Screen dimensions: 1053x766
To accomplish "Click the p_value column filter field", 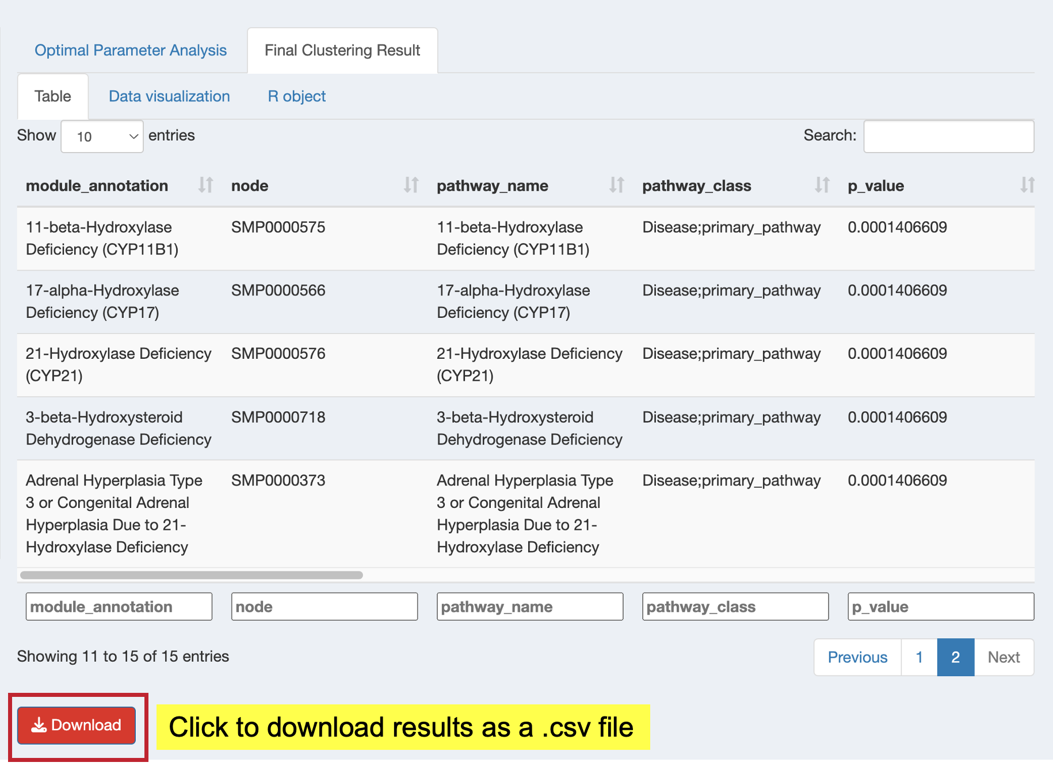I will point(941,606).
